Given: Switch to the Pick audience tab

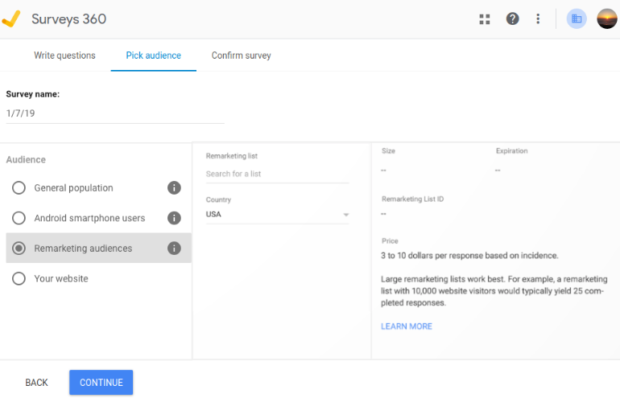Looking at the screenshot, I should 154,55.
